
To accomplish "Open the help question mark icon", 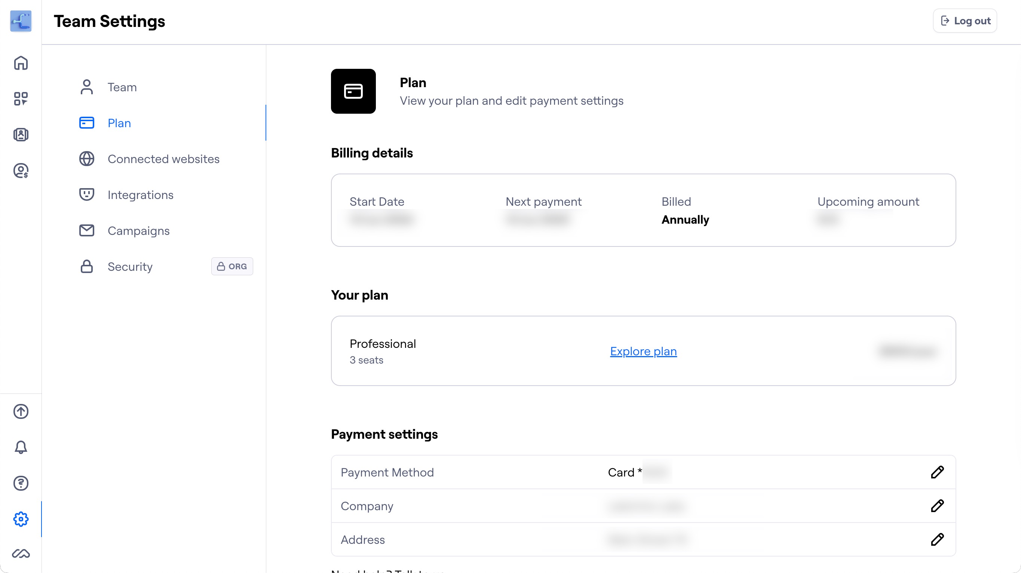I will click(21, 483).
